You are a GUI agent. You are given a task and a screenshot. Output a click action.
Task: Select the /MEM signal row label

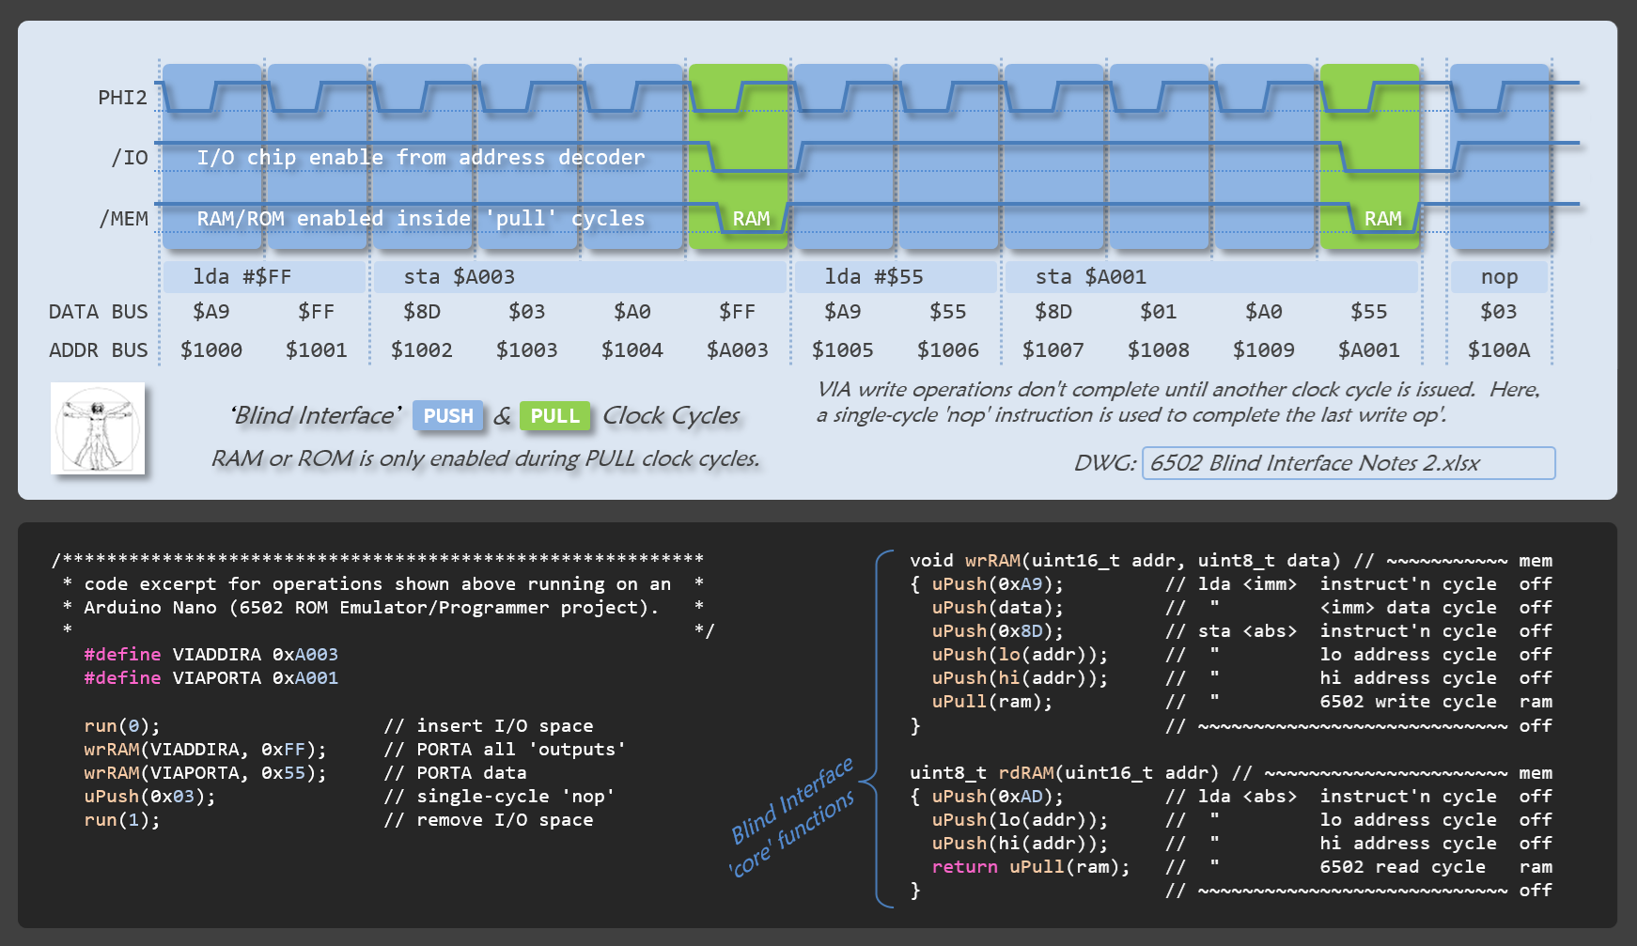(124, 219)
